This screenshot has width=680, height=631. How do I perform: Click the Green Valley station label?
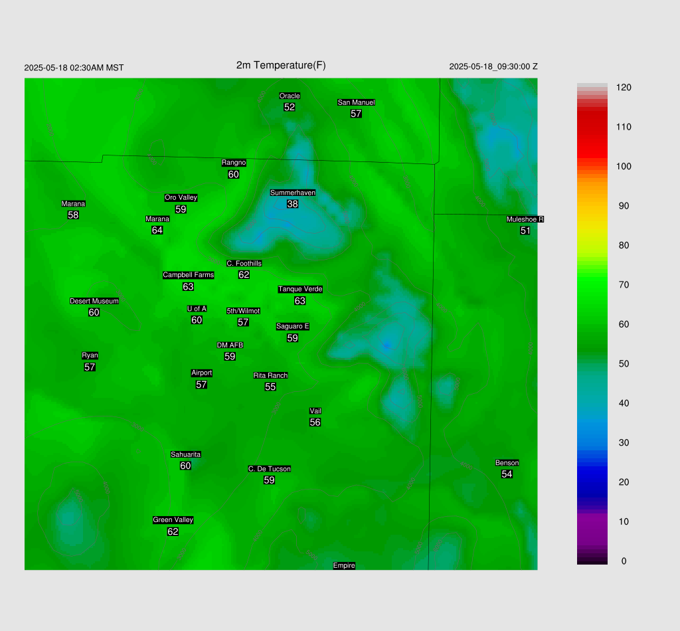[x=173, y=520]
